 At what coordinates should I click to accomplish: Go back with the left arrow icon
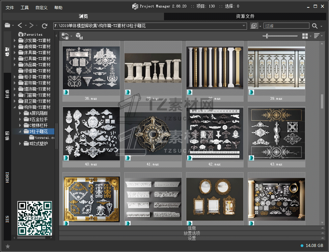point(20,26)
